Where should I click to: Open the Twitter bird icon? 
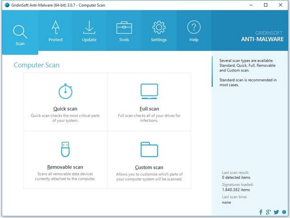point(276,212)
